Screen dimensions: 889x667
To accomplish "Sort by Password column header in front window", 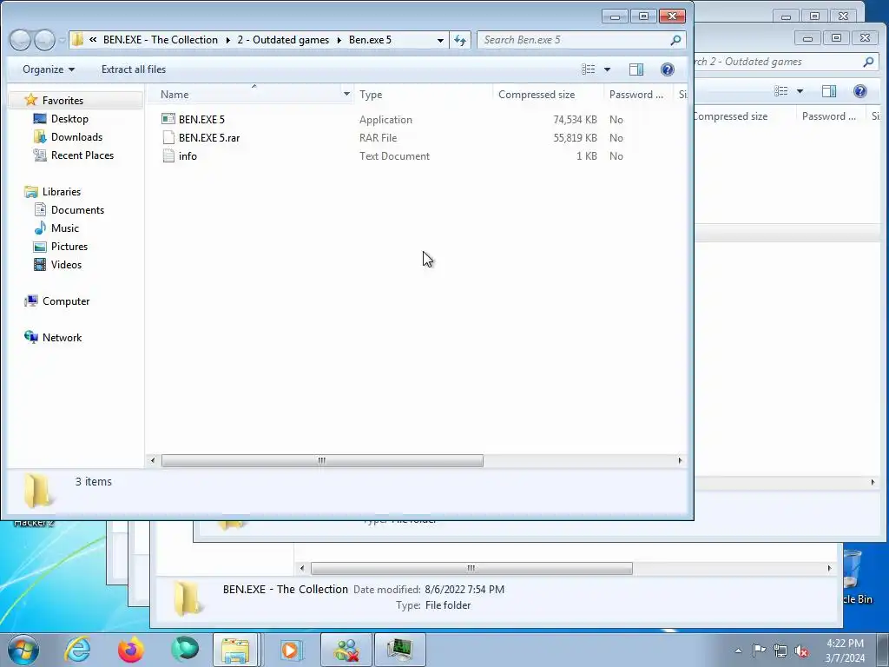I will pos(637,94).
